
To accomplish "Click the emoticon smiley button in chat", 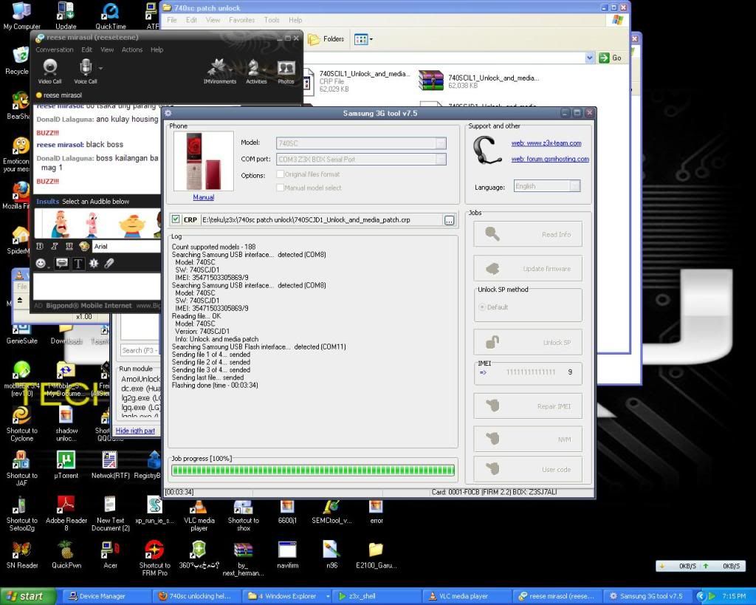I will (x=41, y=263).
